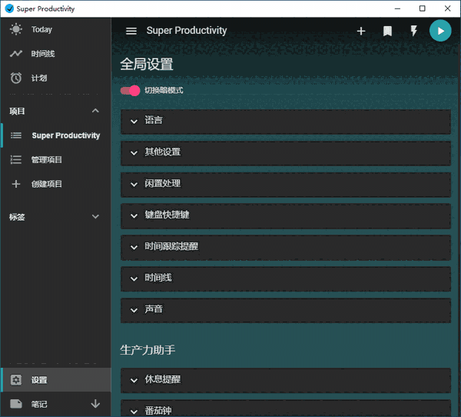The height and width of the screenshot is (417, 461).
Task: Expand the 休息提醒 panel
Action: (x=286, y=381)
